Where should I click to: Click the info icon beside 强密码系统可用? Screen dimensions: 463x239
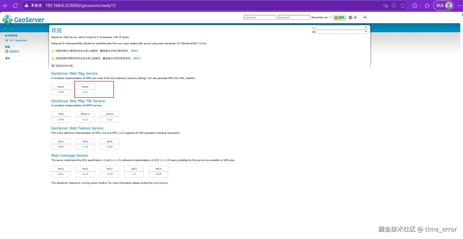coord(53,66)
